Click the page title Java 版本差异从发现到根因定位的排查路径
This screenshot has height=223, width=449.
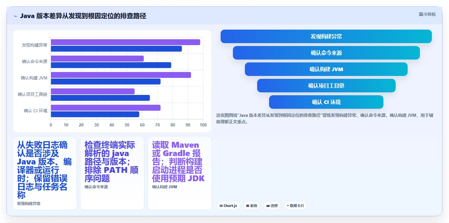click(x=83, y=16)
